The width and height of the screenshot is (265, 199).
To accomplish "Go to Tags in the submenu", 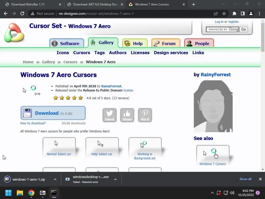I will 100,53.
